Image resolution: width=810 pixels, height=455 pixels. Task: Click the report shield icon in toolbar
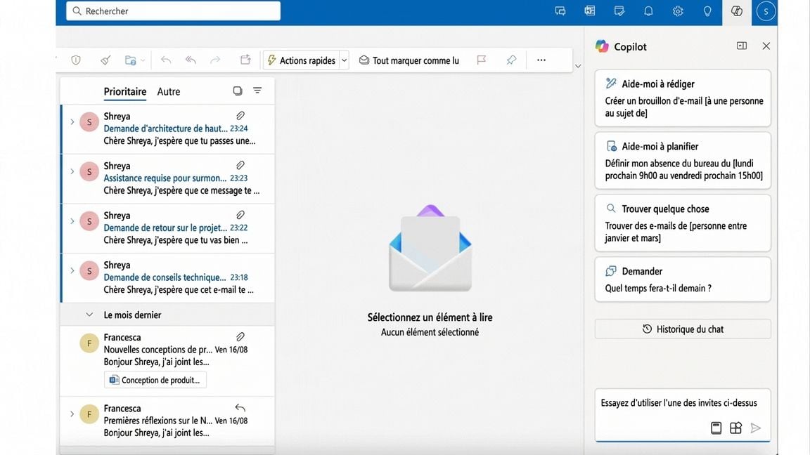pos(76,60)
